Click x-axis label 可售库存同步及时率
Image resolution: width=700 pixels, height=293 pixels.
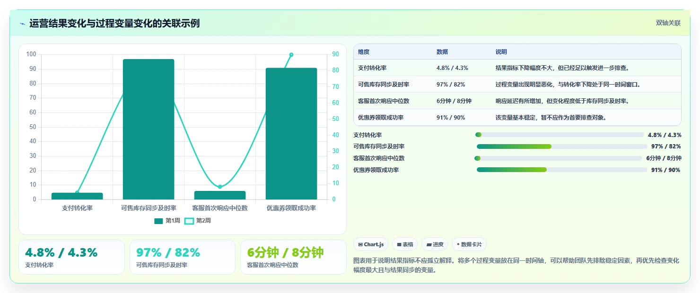pyautogui.click(x=149, y=208)
